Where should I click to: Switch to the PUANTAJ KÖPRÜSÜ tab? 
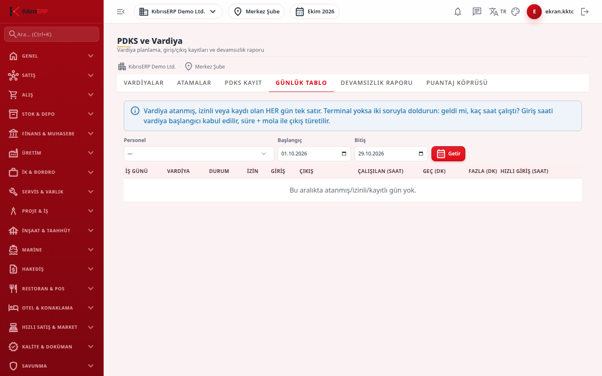457,83
